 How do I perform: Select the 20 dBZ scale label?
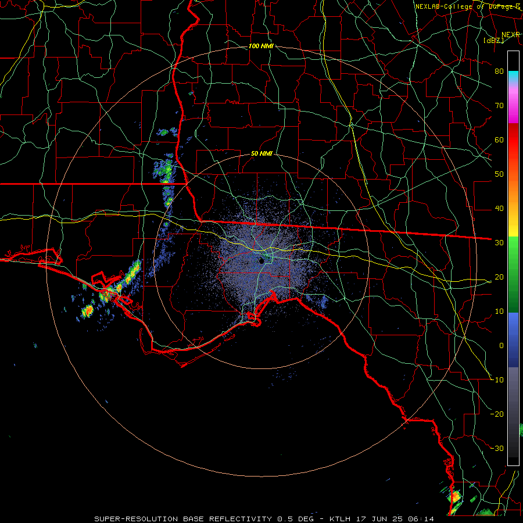(x=499, y=277)
